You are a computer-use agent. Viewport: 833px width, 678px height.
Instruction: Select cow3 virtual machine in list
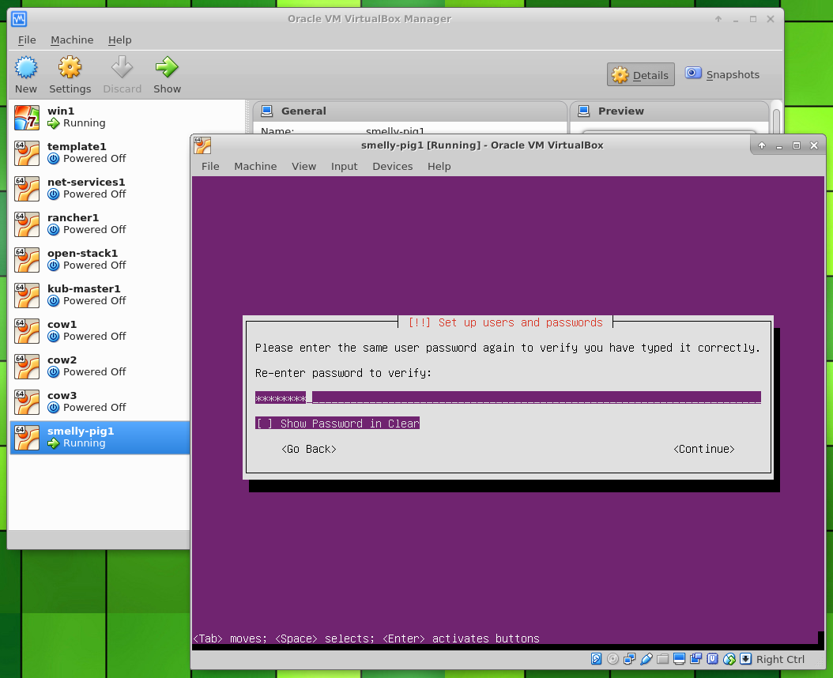pyautogui.click(x=100, y=402)
